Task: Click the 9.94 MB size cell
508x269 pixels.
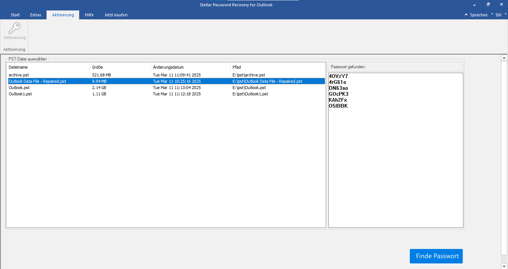Action: [99, 81]
